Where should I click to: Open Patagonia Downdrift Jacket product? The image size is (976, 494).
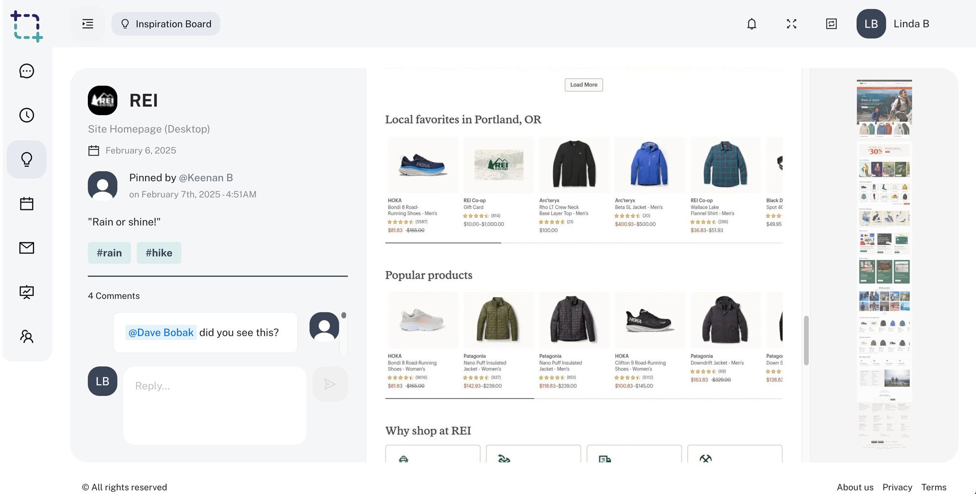click(x=725, y=337)
